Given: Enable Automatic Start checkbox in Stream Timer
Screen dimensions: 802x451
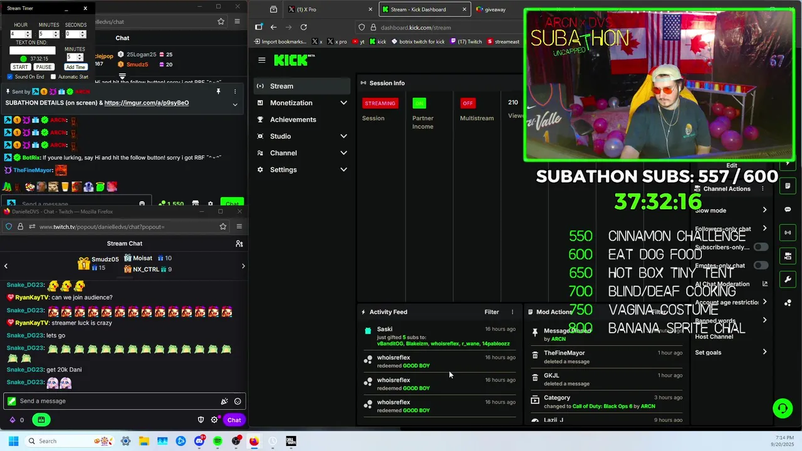Looking at the screenshot, I should click(53, 77).
